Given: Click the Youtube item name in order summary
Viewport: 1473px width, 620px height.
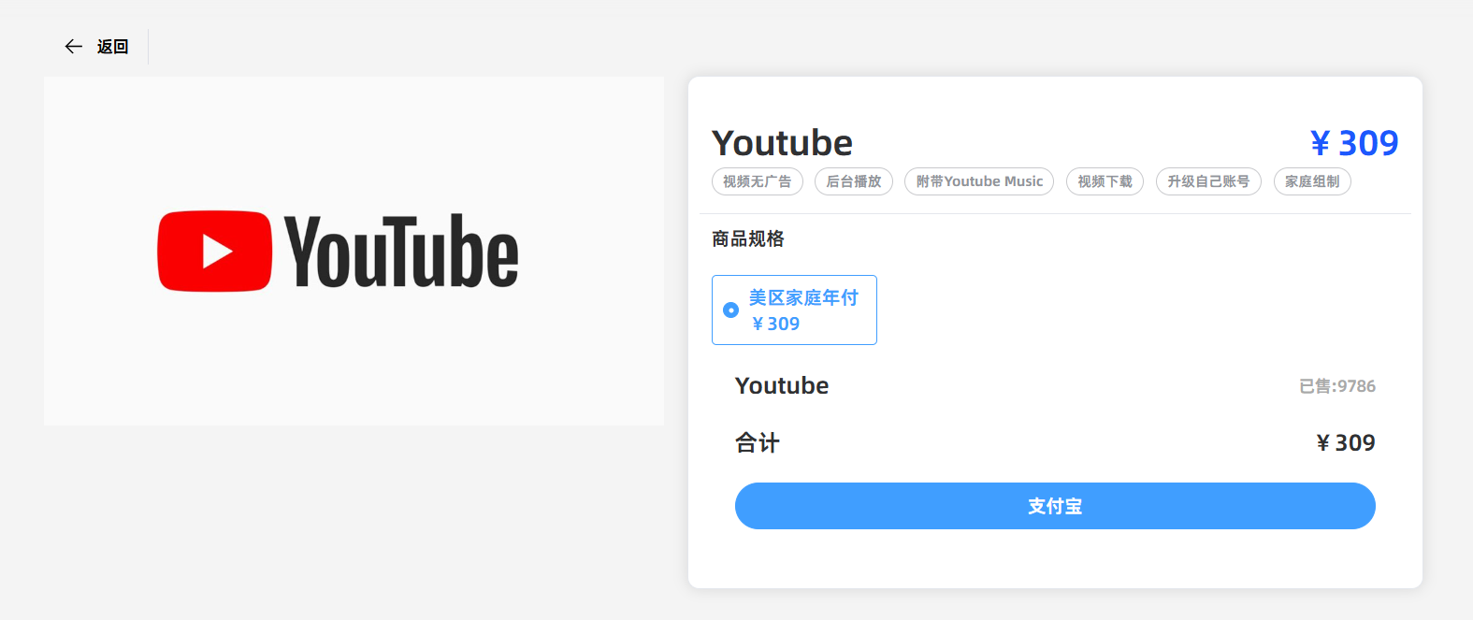Looking at the screenshot, I should [782, 385].
